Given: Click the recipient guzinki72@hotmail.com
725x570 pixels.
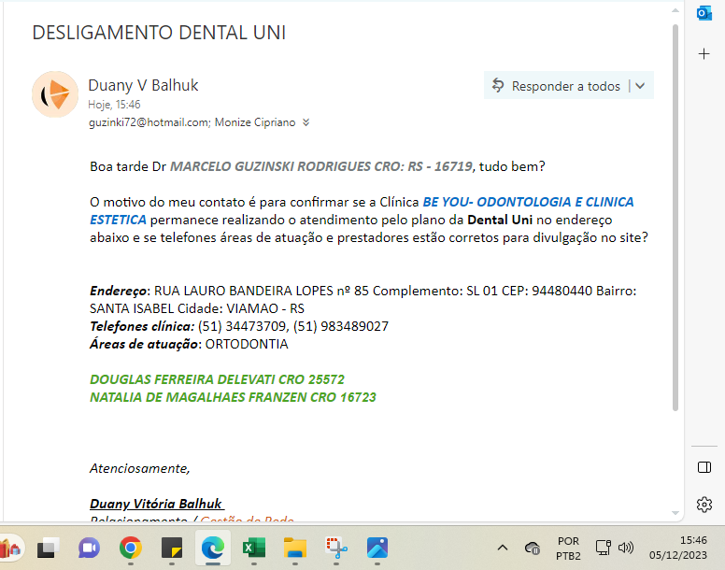Looking at the screenshot, I should [x=149, y=122].
